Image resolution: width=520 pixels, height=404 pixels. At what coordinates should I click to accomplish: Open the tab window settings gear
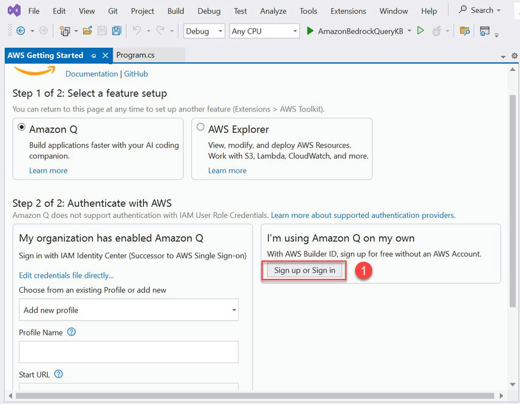click(x=513, y=56)
